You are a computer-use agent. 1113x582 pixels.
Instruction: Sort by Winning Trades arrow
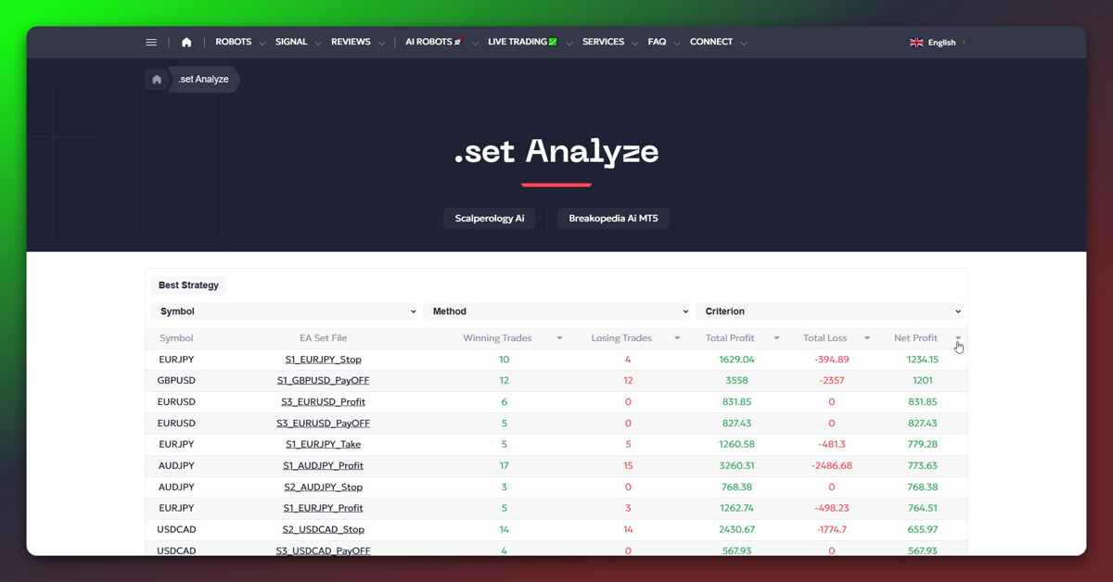(x=559, y=338)
